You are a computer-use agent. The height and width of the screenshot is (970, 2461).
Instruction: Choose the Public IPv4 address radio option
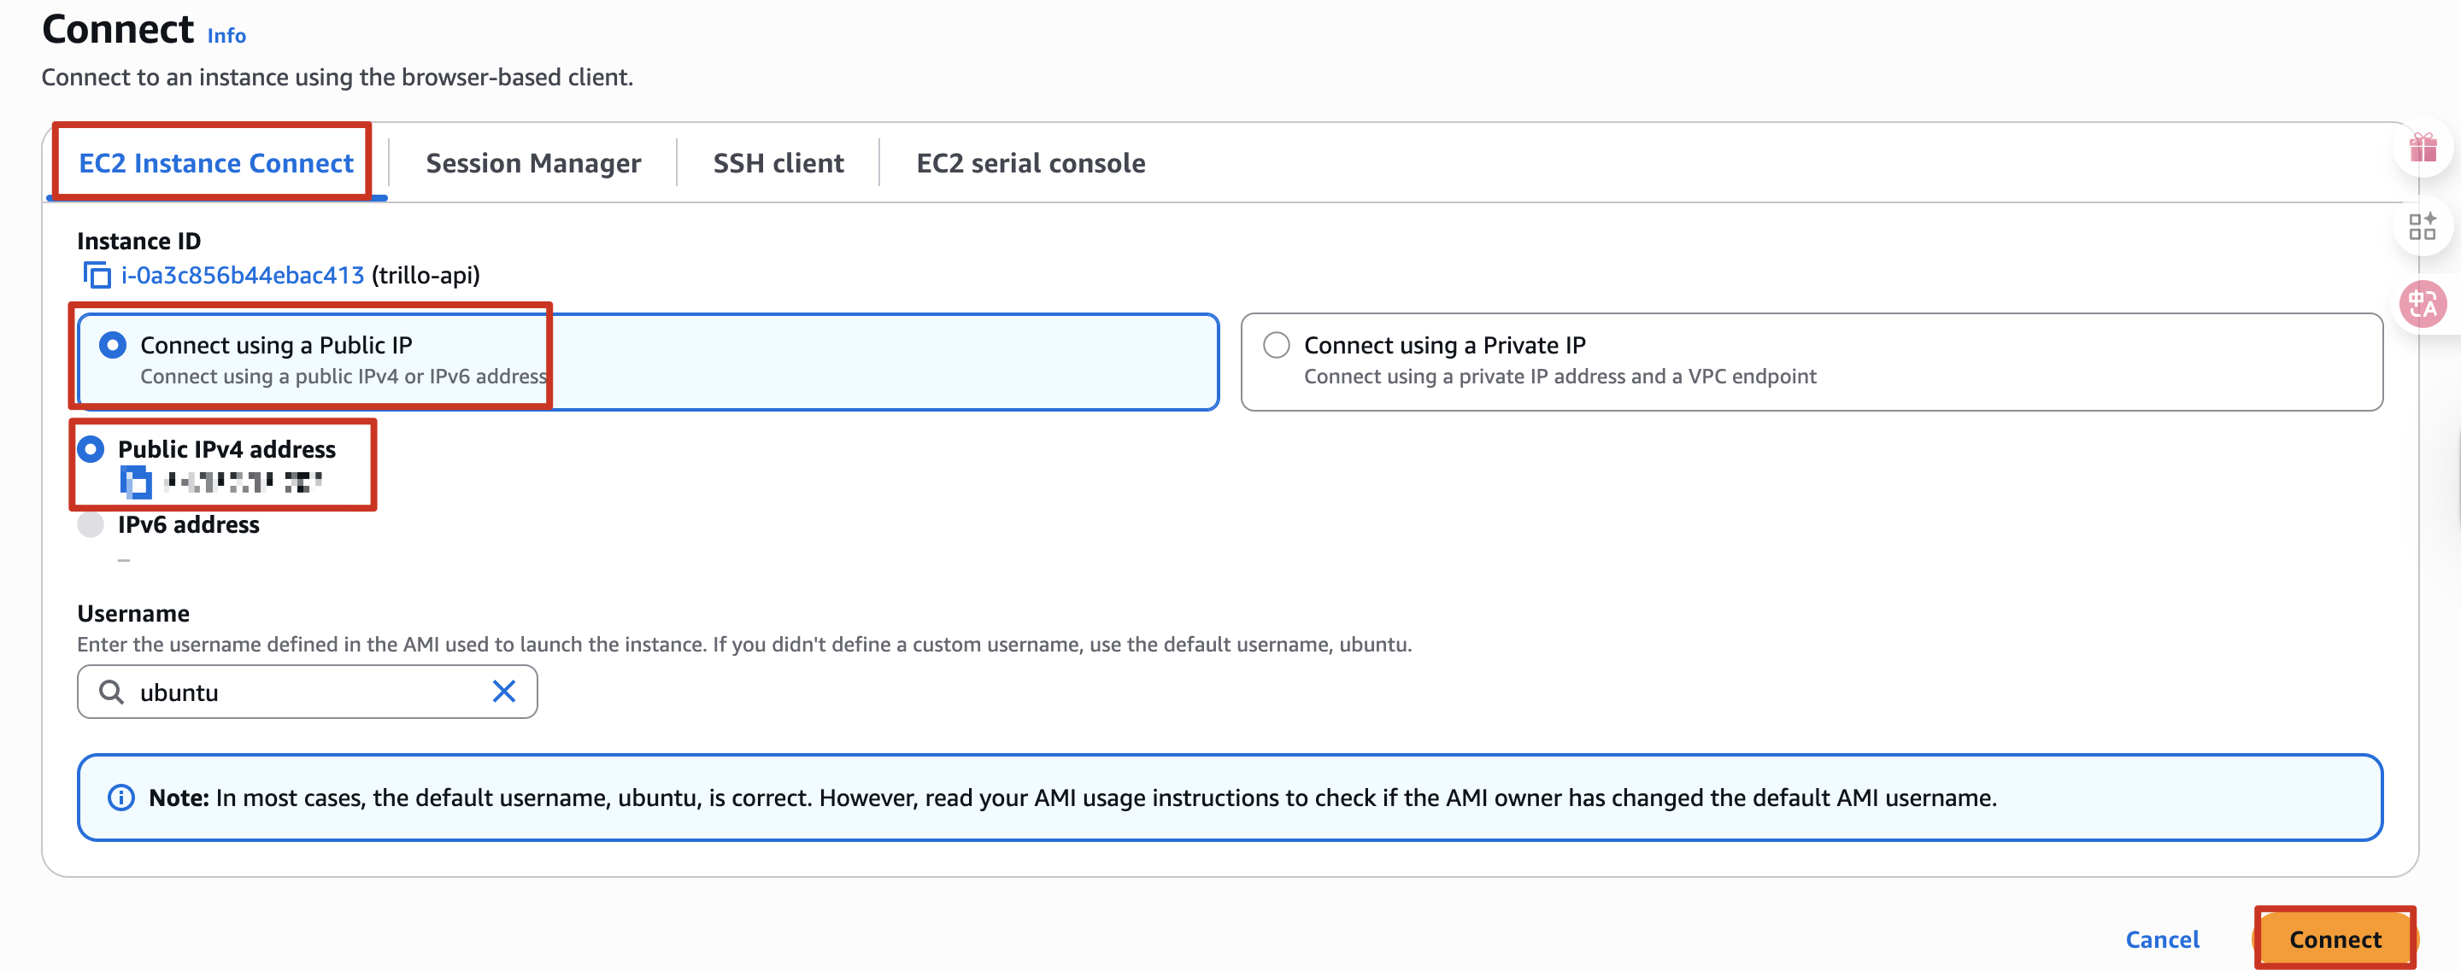point(91,449)
